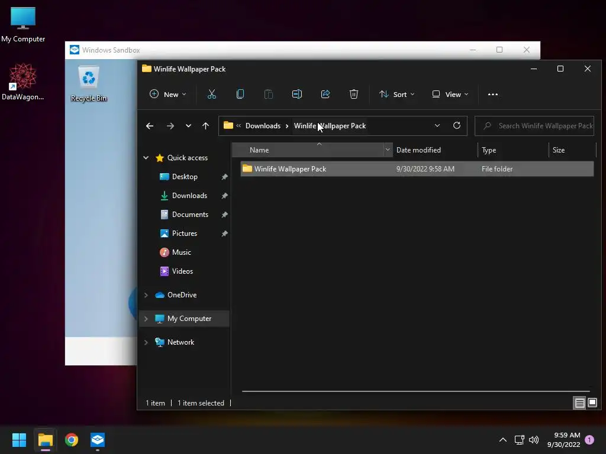Image resolution: width=606 pixels, height=454 pixels.
Task: Click breadcrumb overflow double chevron
Action: coord(238,125)
